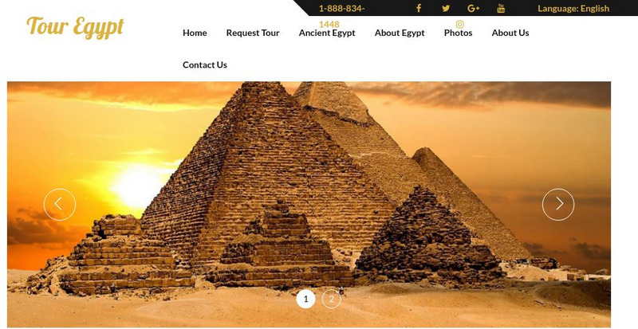Open the Home menu item

(195, 33)
